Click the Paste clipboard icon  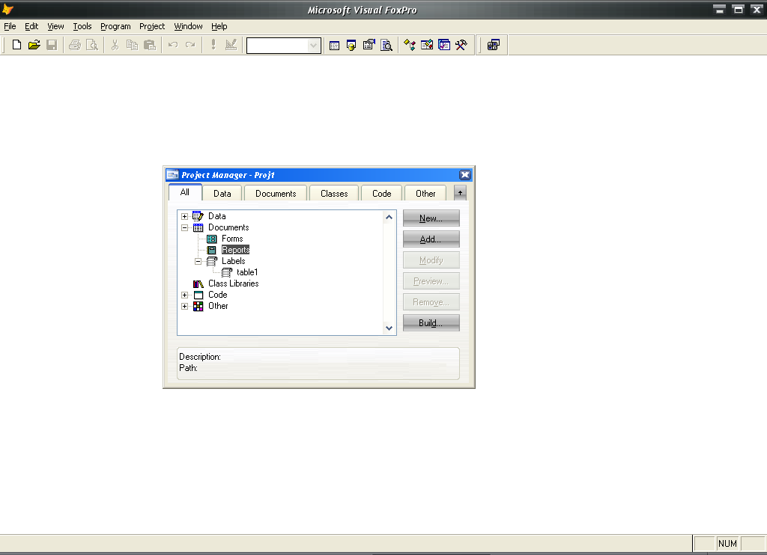pyautogui.click(x=150, y=45)
